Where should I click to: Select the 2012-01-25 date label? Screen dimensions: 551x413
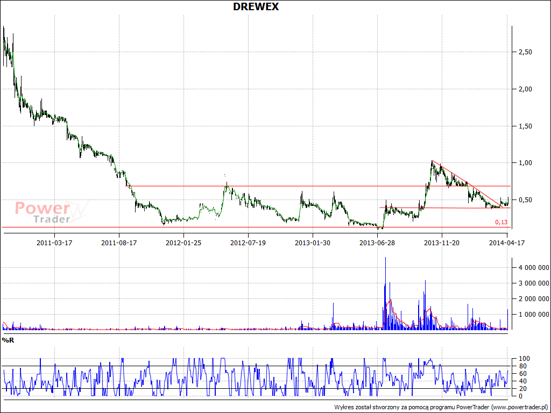pos(183,243)
